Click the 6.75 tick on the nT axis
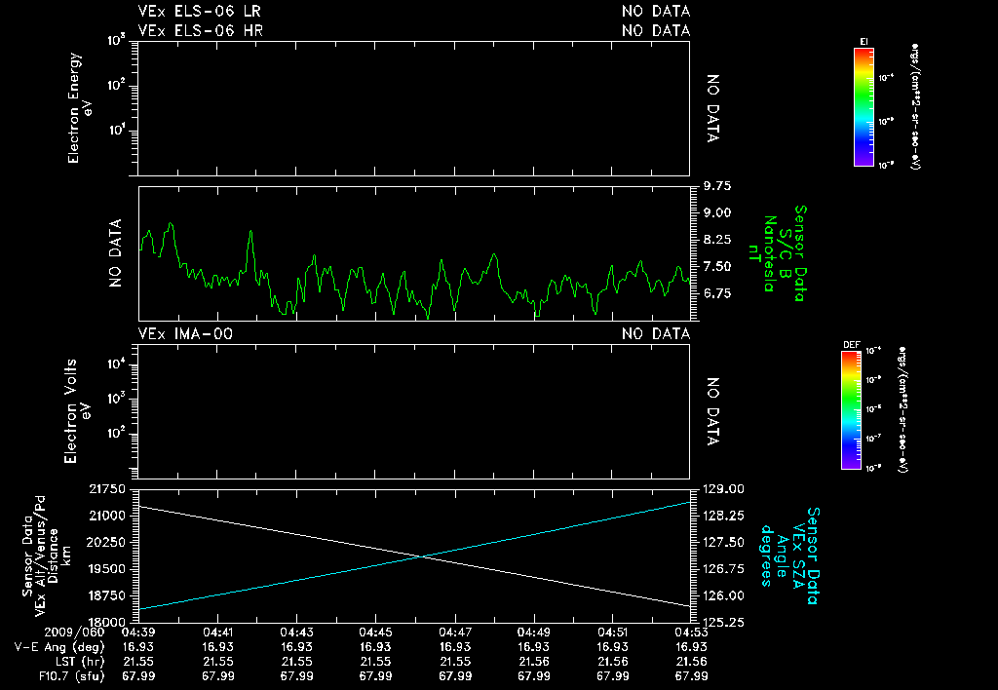The height and width of the screenshot is (690, 998). (x=716, y=293)
